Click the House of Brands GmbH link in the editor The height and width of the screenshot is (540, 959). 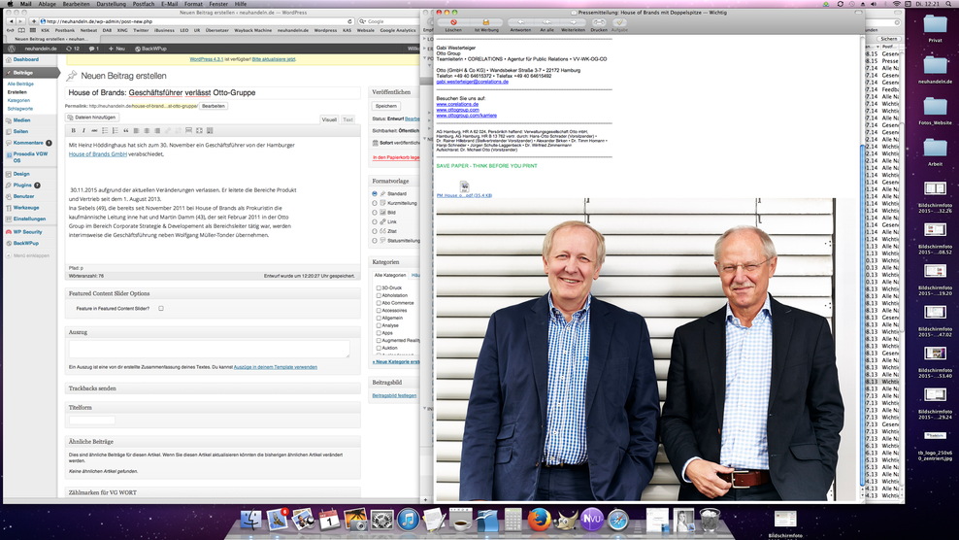98,154
